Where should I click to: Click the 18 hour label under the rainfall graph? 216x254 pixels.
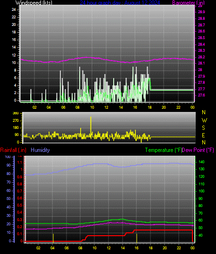pyautogui.click(x=150, y=248)
